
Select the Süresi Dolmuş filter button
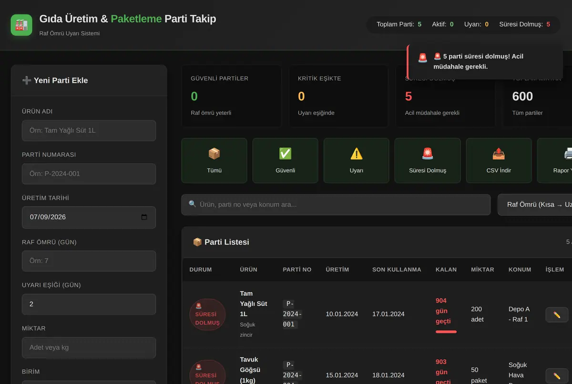pyautogui.click(x=428, y=161)
